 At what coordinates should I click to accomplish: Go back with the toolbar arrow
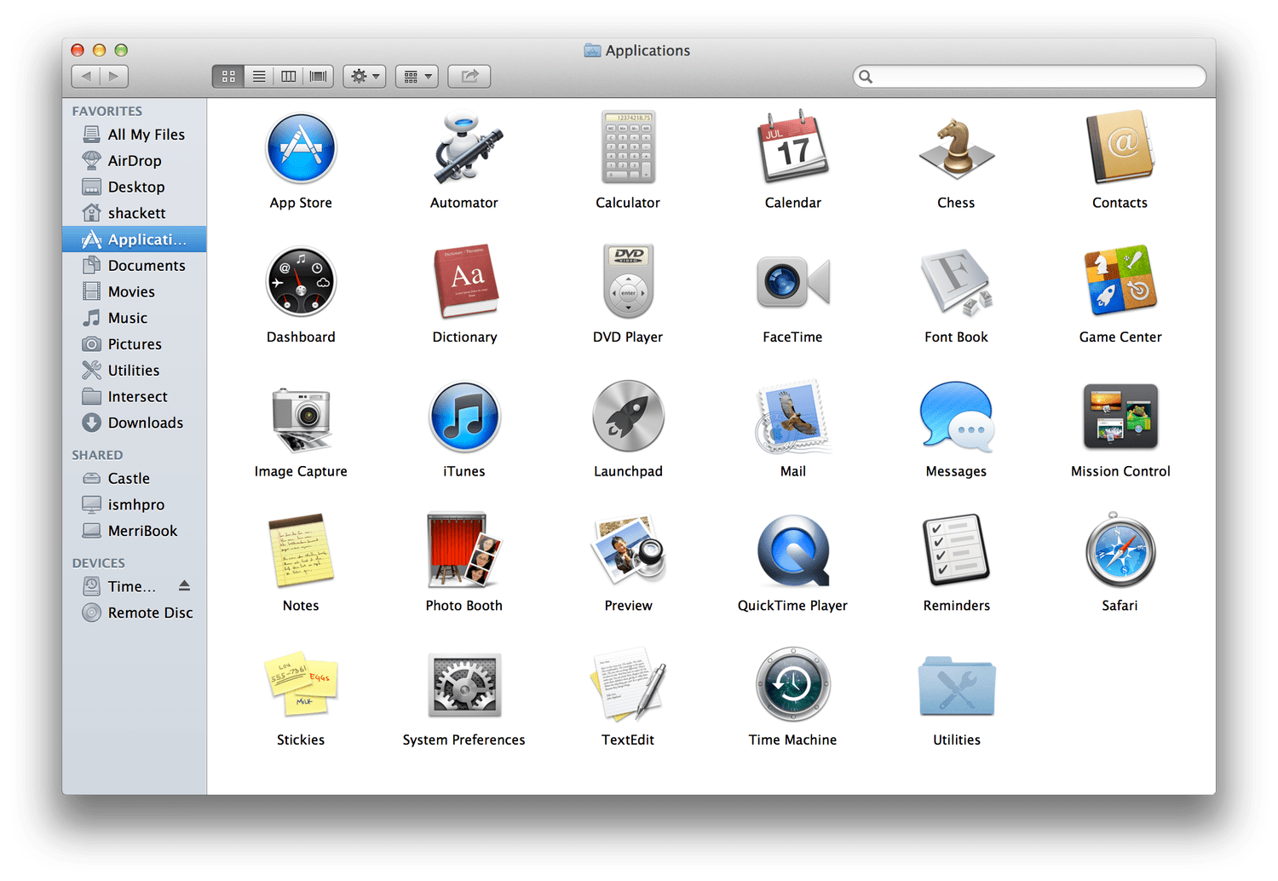pyautogui.click(x=86, y=77)
